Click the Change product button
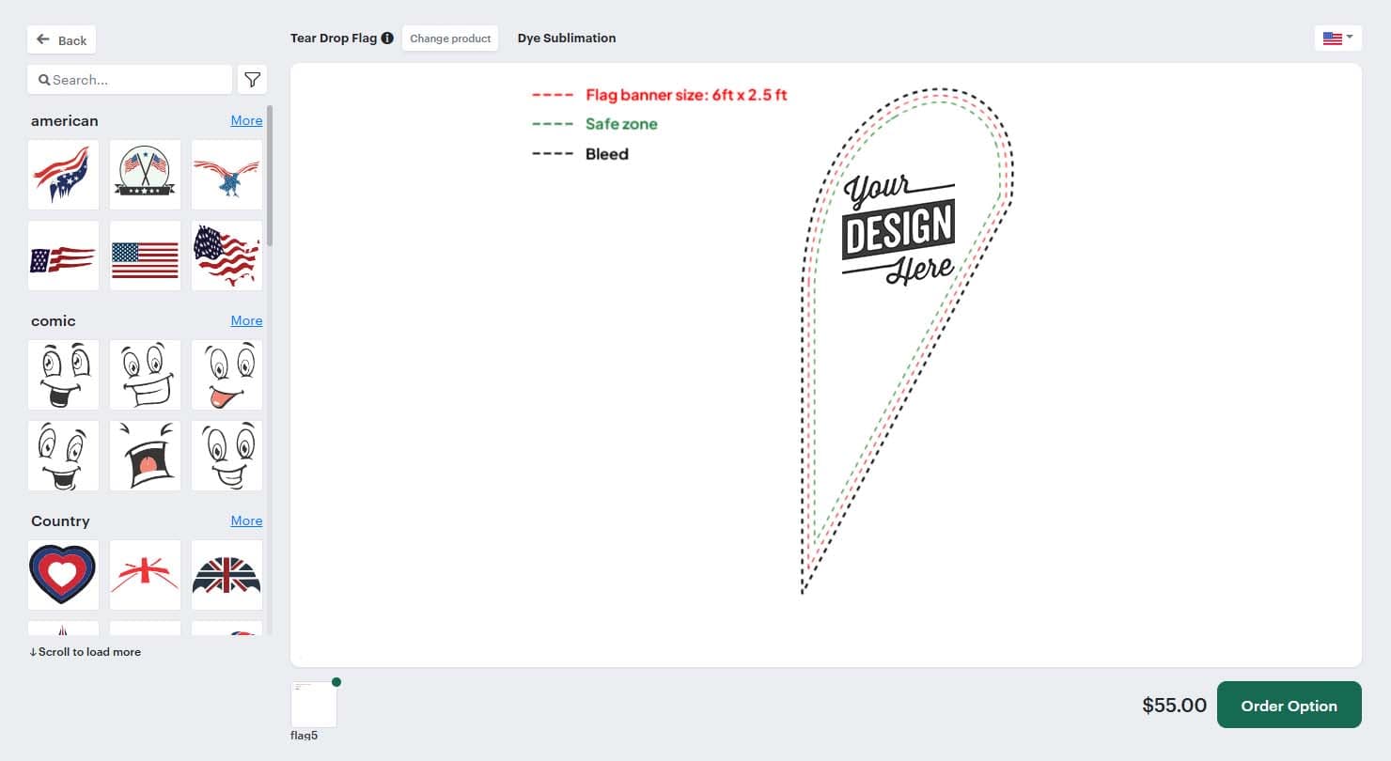1391x761 pixels. 450,39
